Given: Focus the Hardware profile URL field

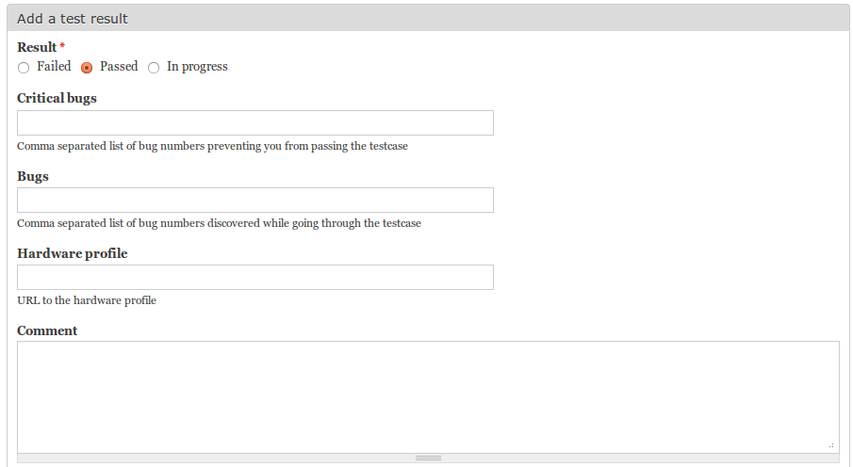Looking at the screenshot, I should coord(255,278).
